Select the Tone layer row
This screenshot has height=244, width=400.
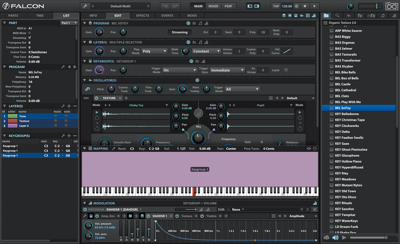39,116
